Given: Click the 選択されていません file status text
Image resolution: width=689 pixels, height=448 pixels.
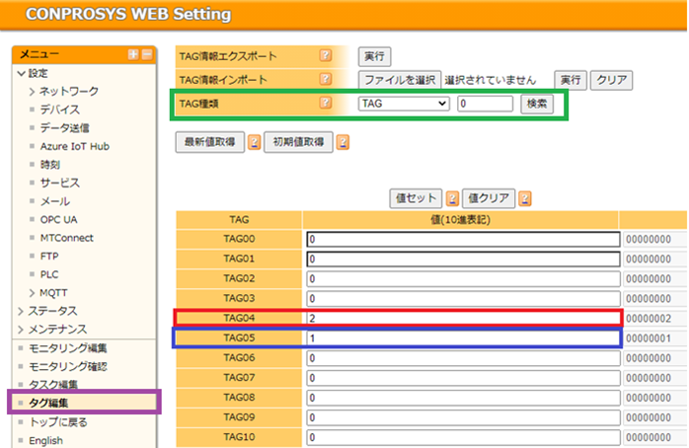Looking at the screenshot, I should click(x=491, y=80).
